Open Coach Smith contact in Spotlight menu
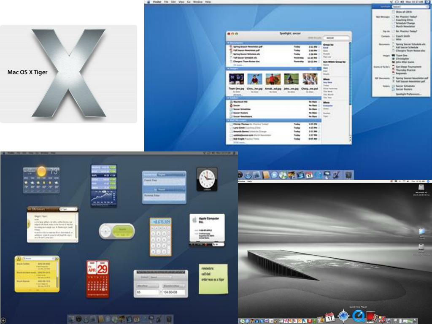This screenshot has width=432, height=324. (402, 36)
